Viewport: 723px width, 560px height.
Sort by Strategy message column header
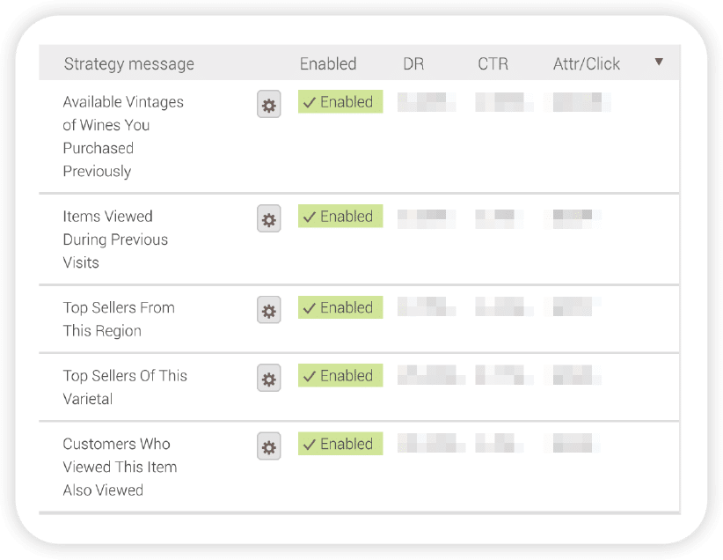(x=129, y=64)
